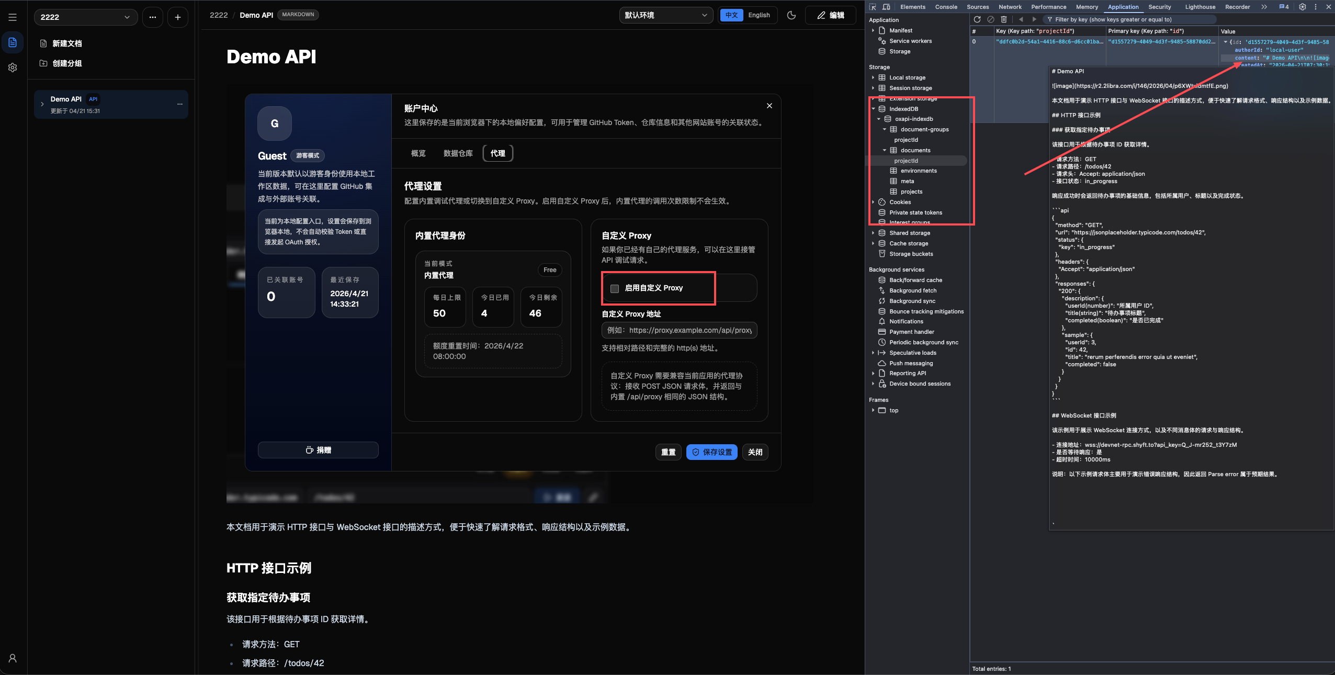This screenshot has width=1335, height=675.
Task: Click the 2222 breadcrumb link
Action: pos(219,15)
